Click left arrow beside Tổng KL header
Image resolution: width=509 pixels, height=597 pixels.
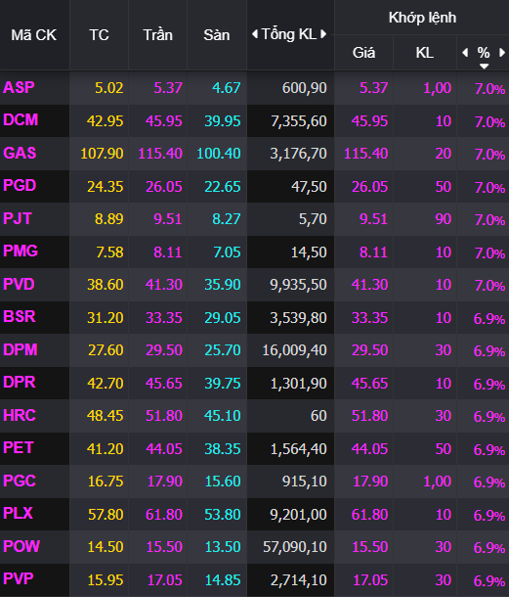click(255, 34)
